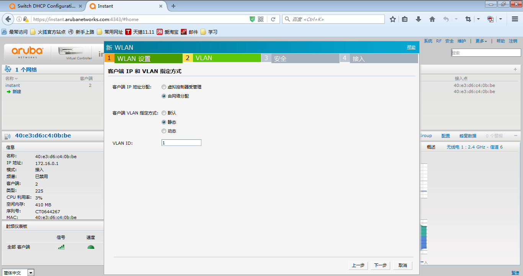
Task: Open language selector dropdown 简体中文
Action: coord(31,273)
